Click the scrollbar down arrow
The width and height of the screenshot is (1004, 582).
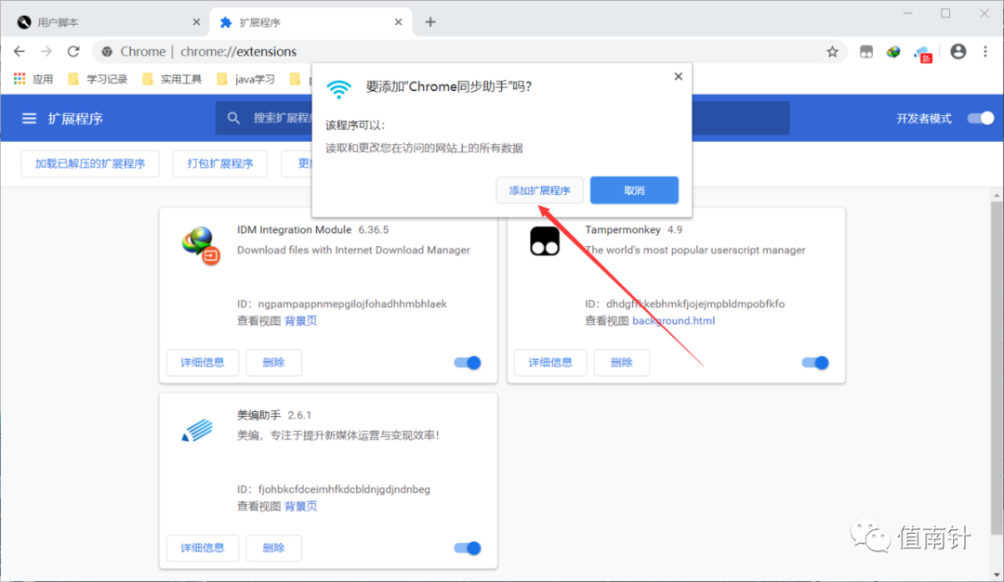pyautogui.click(x=997, y=575)
